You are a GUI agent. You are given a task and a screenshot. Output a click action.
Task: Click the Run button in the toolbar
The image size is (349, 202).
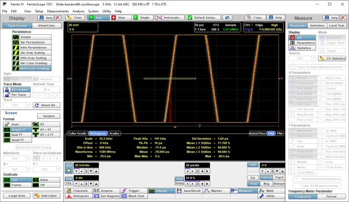click(99, 17)
